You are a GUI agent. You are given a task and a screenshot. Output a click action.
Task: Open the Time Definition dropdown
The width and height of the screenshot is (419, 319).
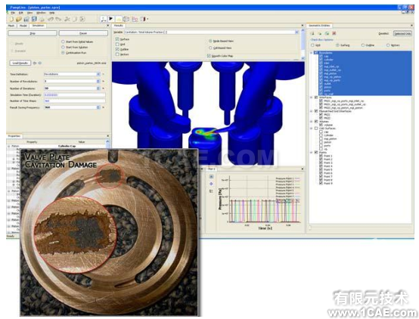[x=72, y=74]
